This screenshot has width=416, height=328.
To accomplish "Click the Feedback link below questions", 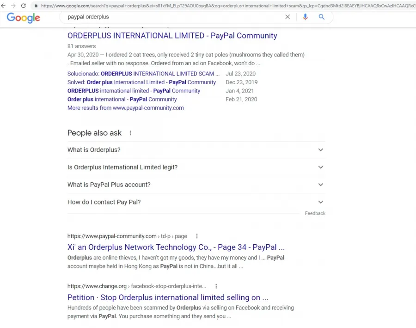I will click(x=315, y=213).
